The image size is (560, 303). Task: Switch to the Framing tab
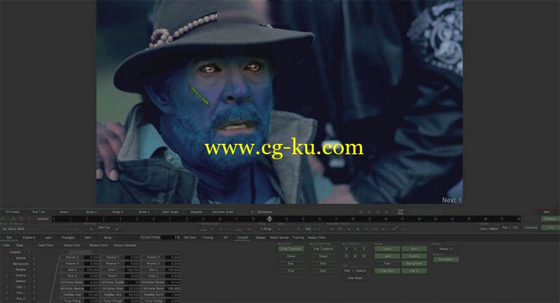click(207, 237)
